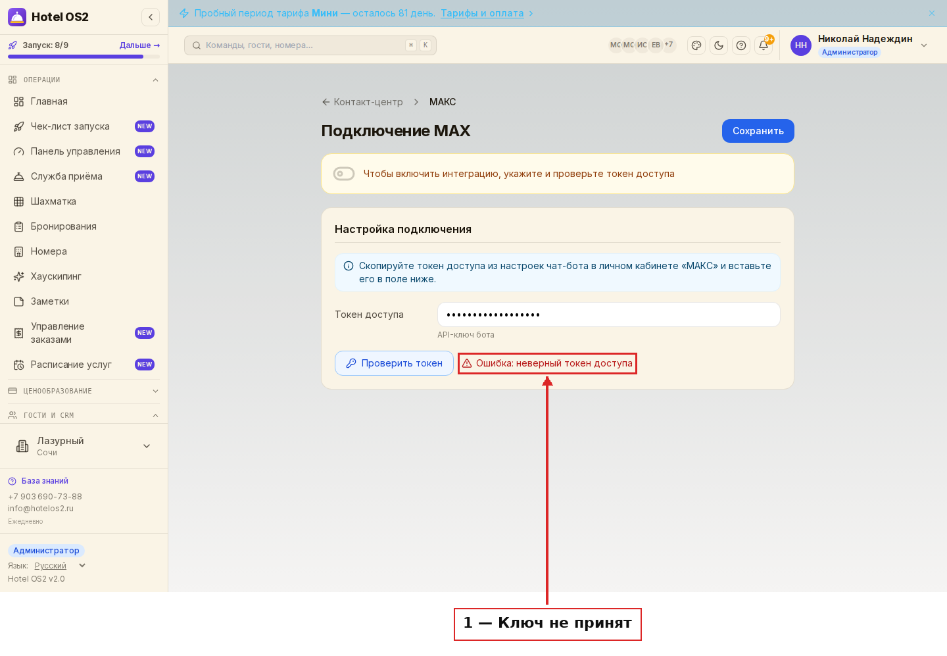Open notifications bell icon
The width and height of the screenshot is (947, 656).
[x=764, y=45]
